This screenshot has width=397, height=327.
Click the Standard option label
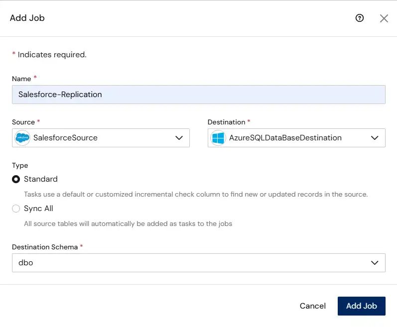click(x=41, y=179)
